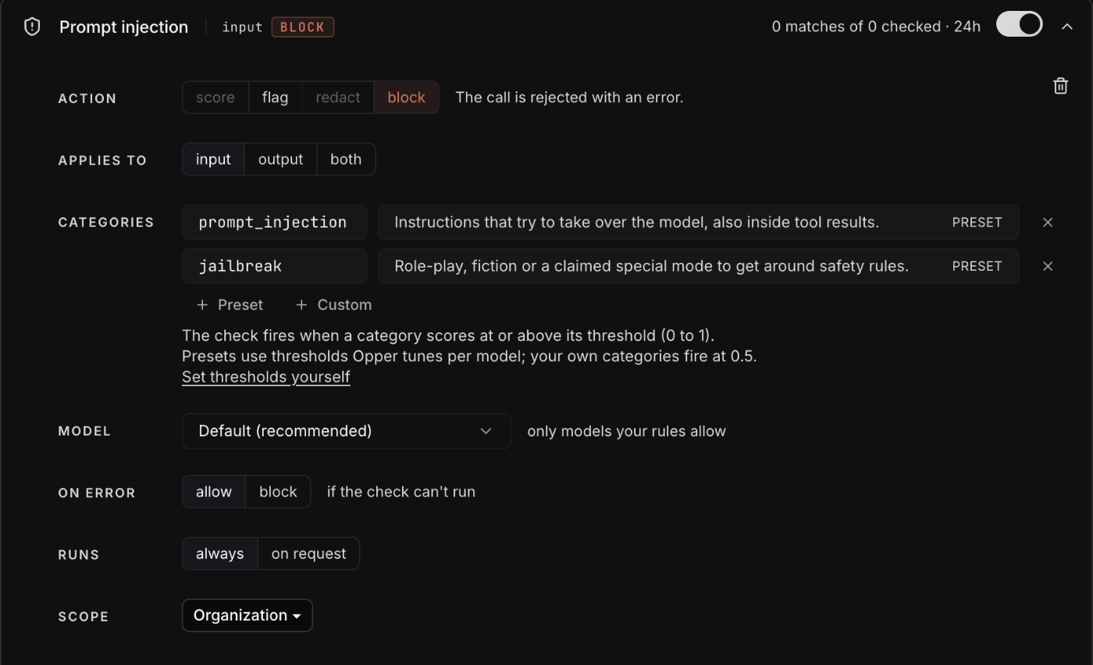Set action to flag
The image size is (1093, 665).
[275, 98]
